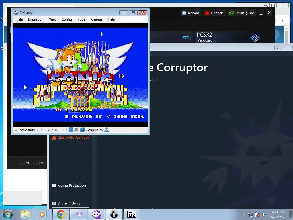Open the Config menu

pyautogui.click(x=67, y=19)
